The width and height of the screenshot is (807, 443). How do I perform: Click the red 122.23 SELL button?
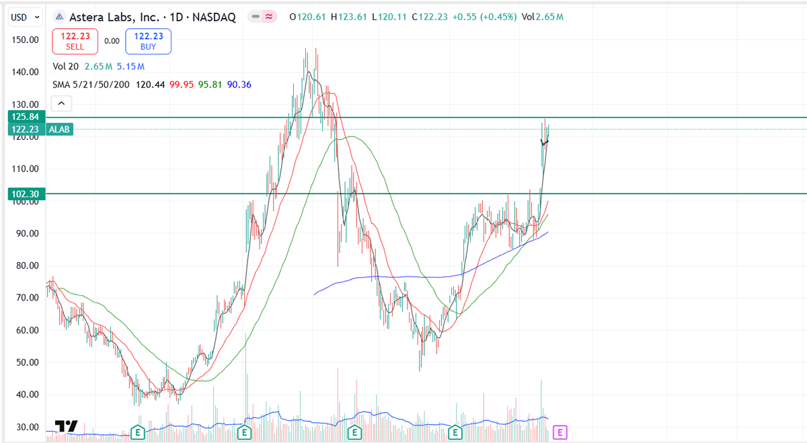pyautogui.click(x=75, y=41)
